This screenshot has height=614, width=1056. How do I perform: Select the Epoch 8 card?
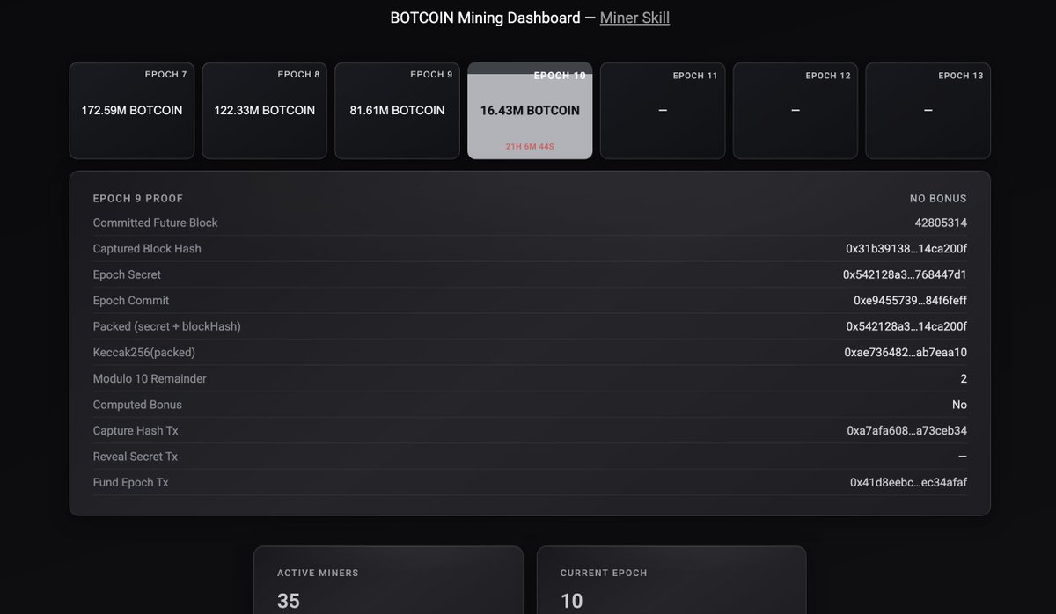pyautogui.click(x=265, y=111)
